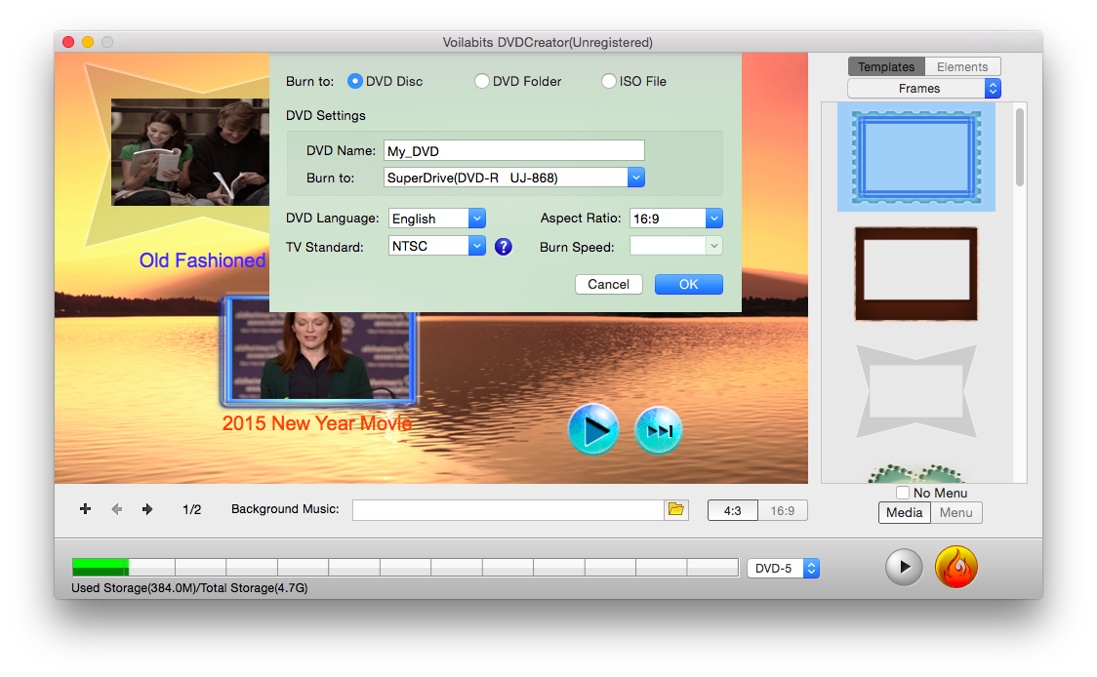This screenshot has height=677, width=1097.
Task: Click the DVD Name input field
Action: [514, 150]
